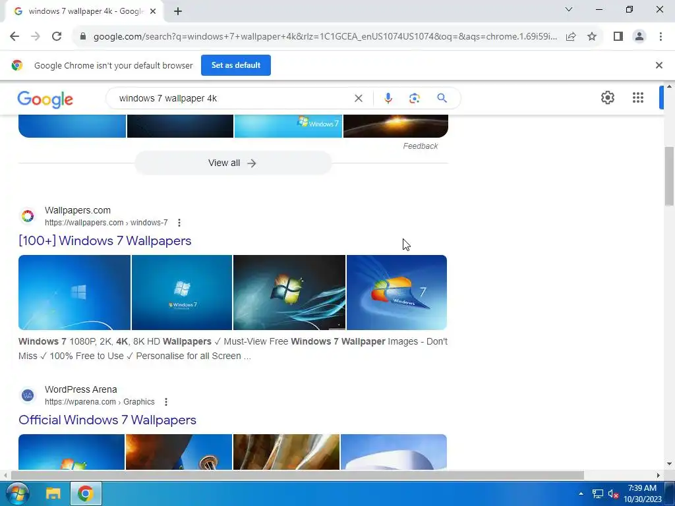The image size is (675, 506).
Task: Open the colorful Windows 7 flag thumbnail
Action: click(x=396, y=293)
